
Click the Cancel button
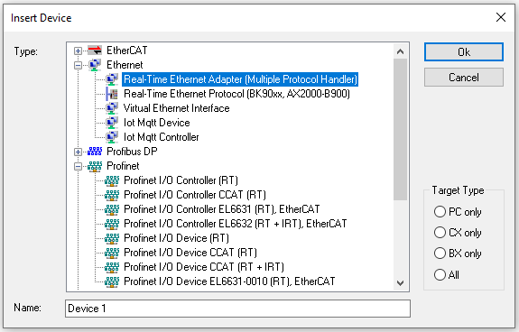(464, 78)
